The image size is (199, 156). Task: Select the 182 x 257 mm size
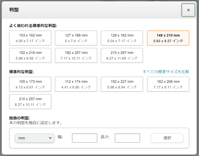(x=76, y=55)
